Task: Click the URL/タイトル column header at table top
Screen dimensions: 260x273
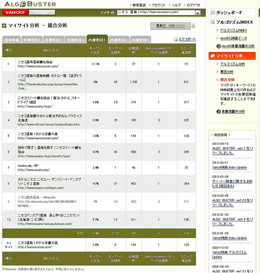Action: tap(51, 50)
